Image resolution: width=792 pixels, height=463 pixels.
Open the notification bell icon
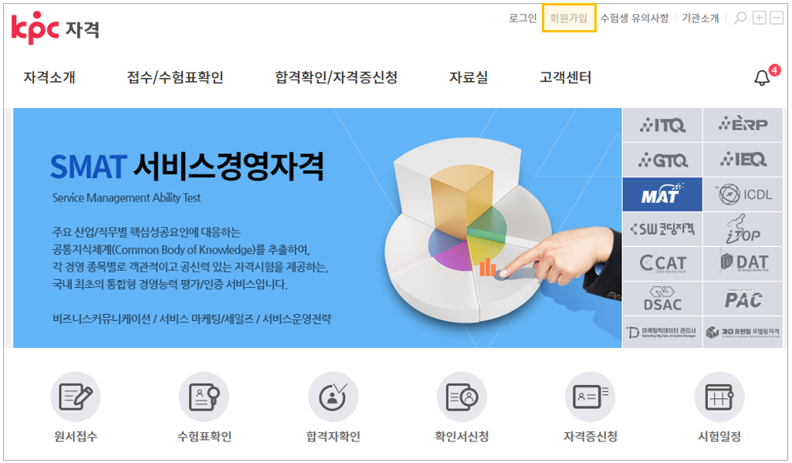tap(762, 78)
